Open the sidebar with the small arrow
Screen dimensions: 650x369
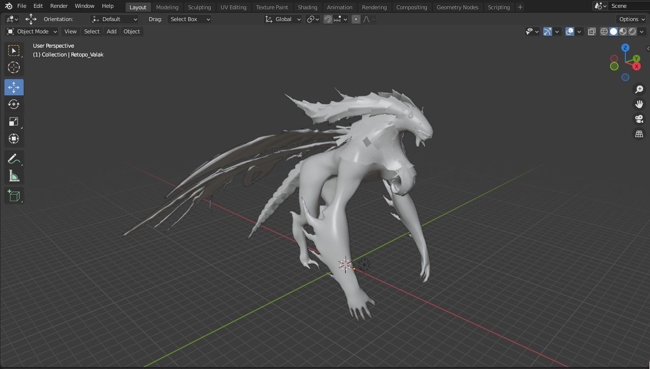point(648,48)
